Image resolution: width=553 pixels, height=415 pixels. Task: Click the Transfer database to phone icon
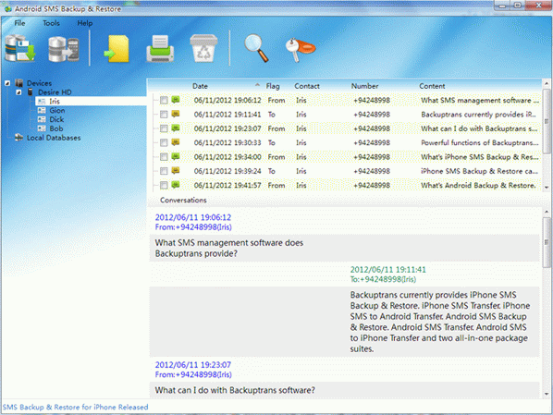(64, 49)
